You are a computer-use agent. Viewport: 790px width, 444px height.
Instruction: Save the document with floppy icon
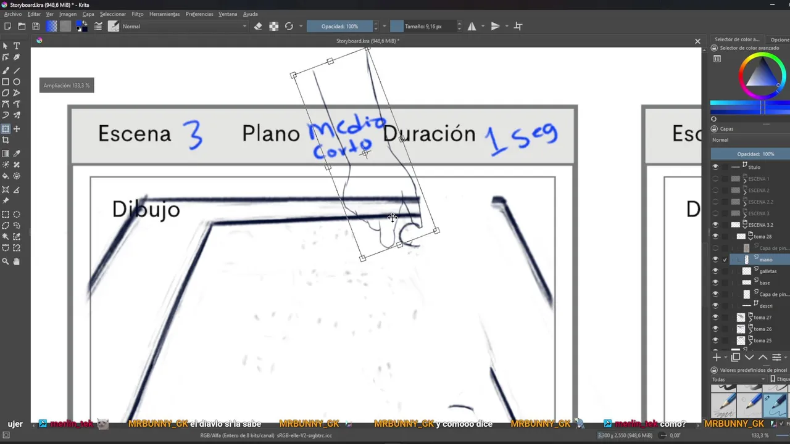(x=36, y=27)
